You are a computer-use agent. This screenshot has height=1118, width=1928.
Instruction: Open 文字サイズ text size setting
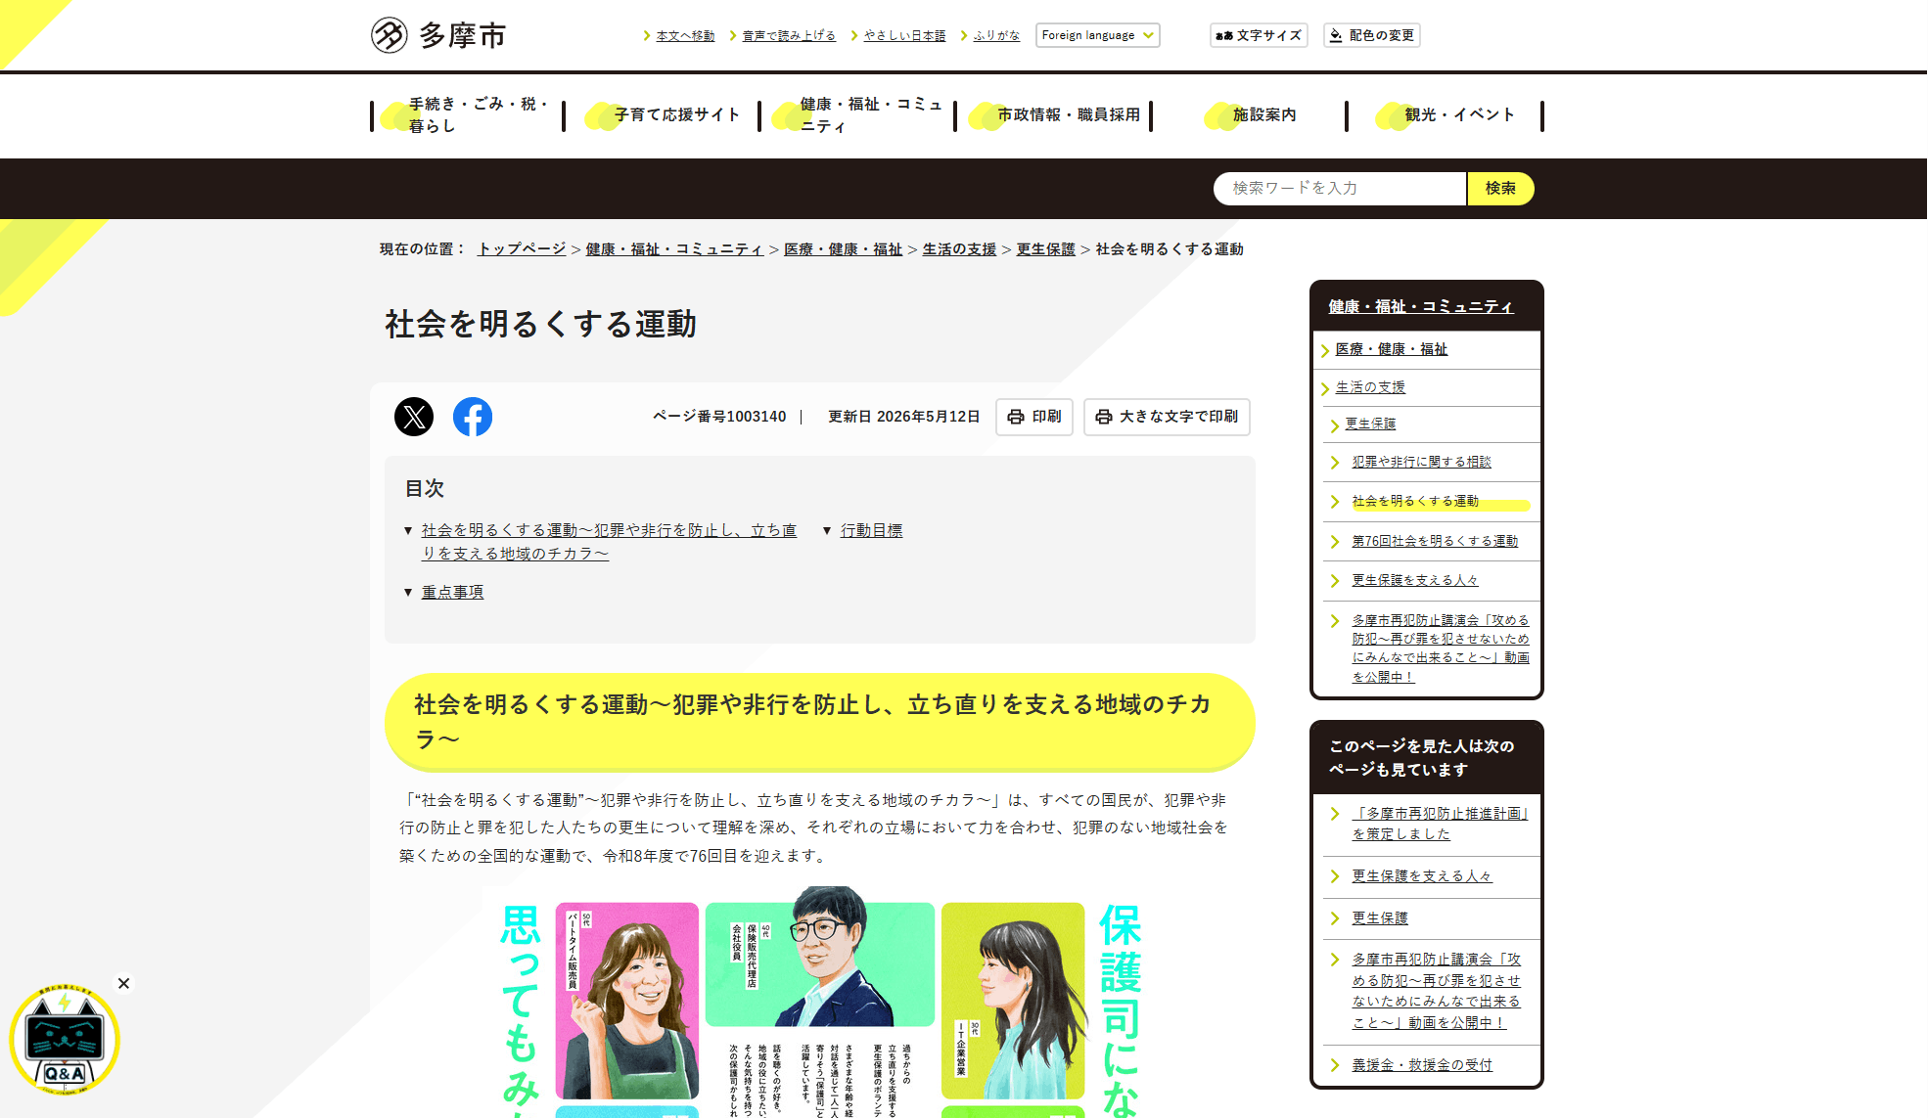1259,35
